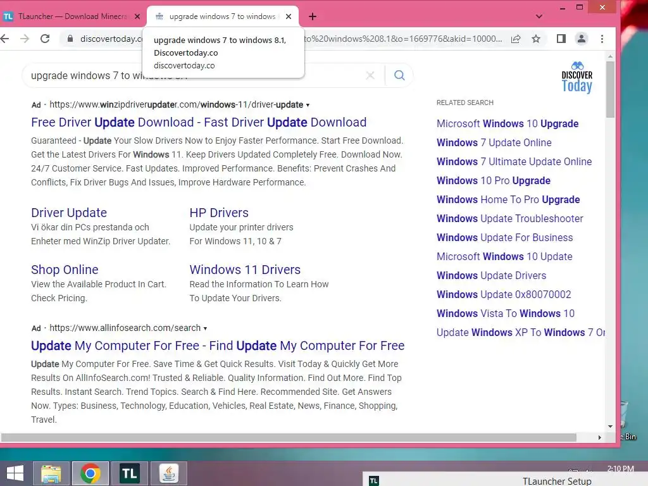Open the TLauncher taskbar icon
Screen dimensions: 648x486
point(129,473)
